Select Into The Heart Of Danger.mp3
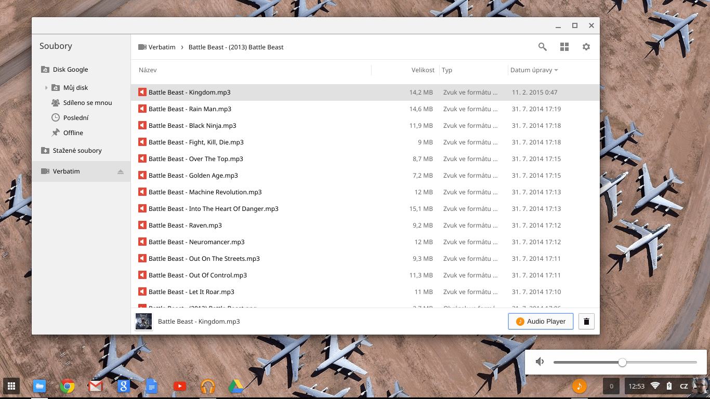The width and height of the screenshot is (710, 399). (x=365, y=209)
